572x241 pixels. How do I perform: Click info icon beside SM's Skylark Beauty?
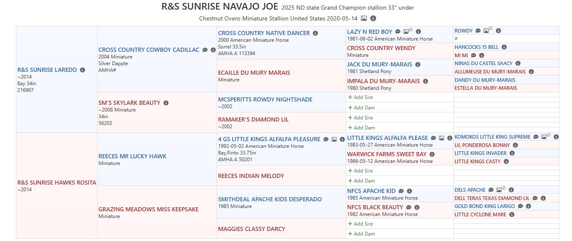click(x=166, y=103)
